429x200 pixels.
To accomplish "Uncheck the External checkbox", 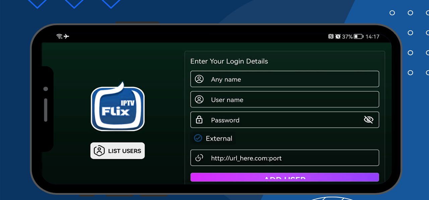I will tap(198, 138).
